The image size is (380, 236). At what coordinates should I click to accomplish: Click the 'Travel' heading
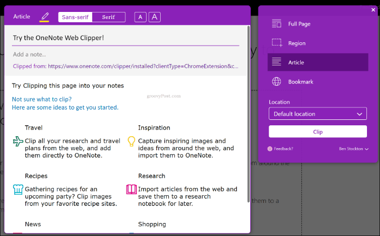(34, 127)
